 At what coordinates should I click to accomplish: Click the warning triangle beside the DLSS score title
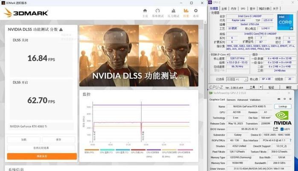coord(61,29)
